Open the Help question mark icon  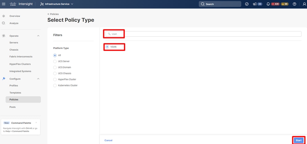coord(294,4)
